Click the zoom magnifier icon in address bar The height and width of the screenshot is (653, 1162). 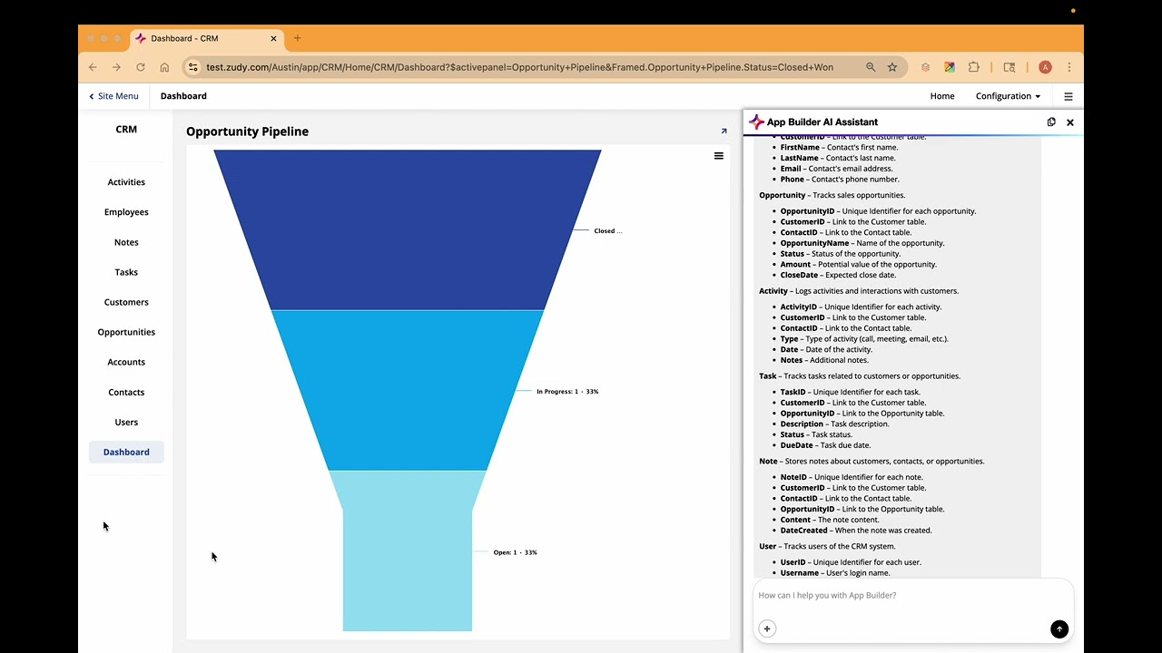click(x=871, y=67)
